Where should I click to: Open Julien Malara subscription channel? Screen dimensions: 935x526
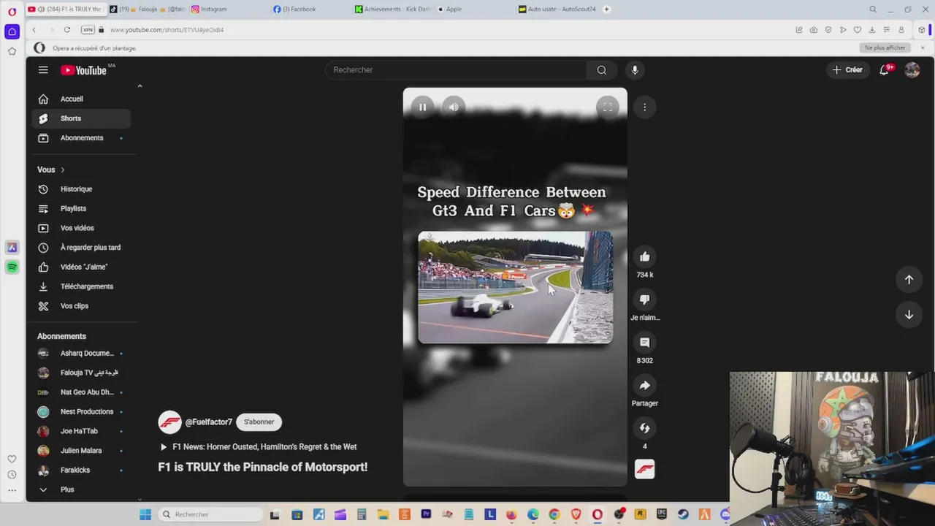click(x=81, y=451)
